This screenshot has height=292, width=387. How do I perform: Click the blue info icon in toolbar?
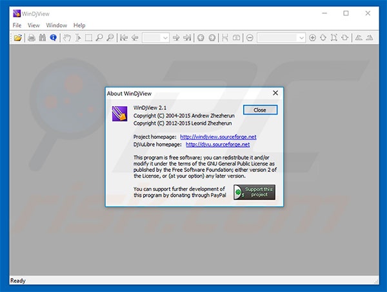click(x=53, y=38)
